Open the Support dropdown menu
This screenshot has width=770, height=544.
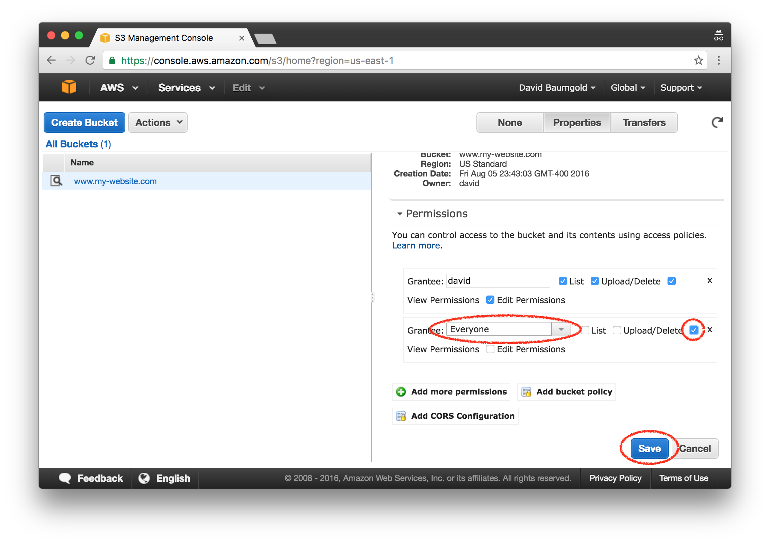(x=681, y=88)
